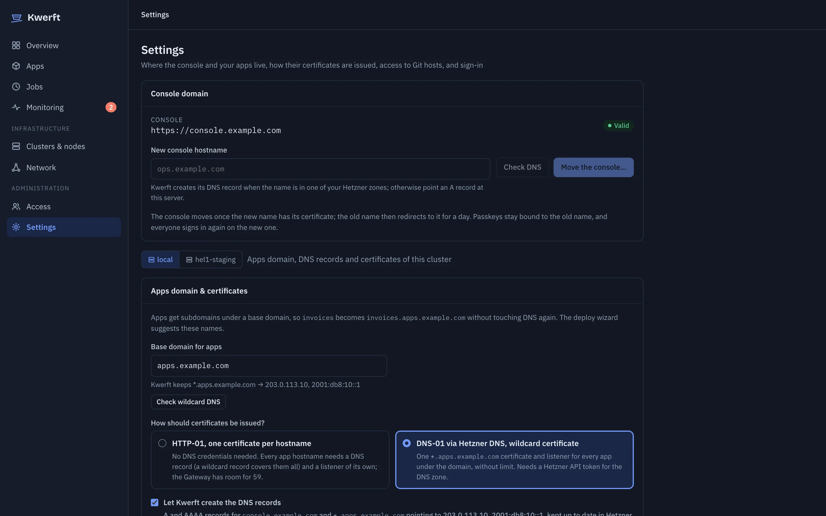Open the Network page label

coord(41,168)
